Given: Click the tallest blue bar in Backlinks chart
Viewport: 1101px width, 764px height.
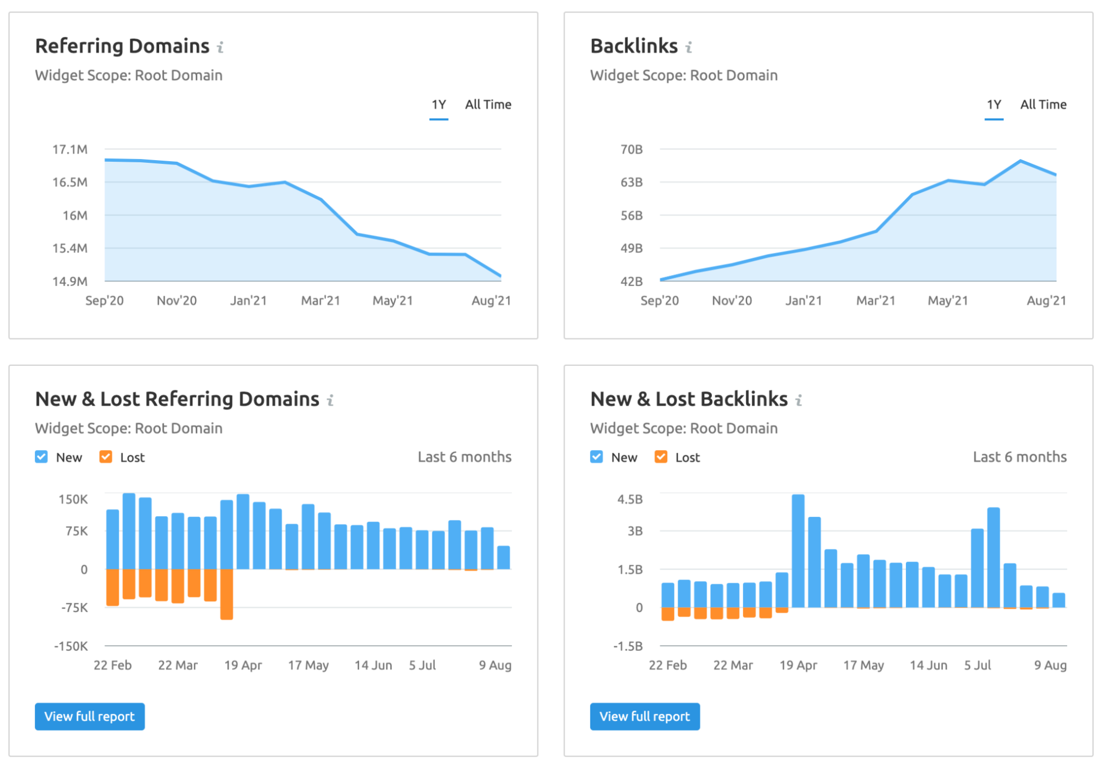Looking at the screenshot, I should point(798,550).
